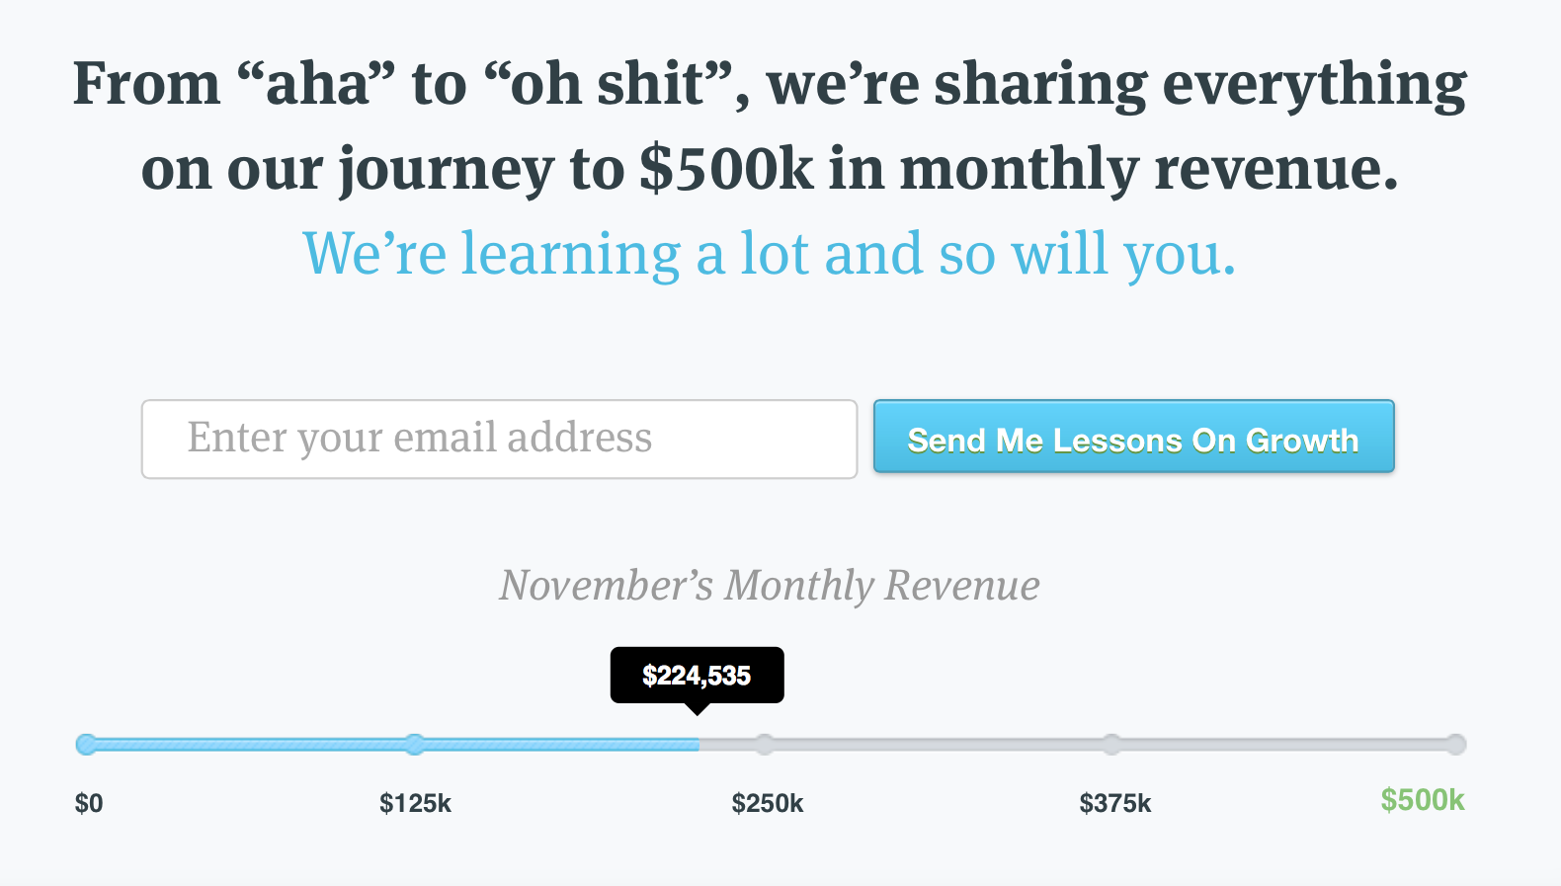
Task: Click the blue 'We're learning a lot' tagline
Action: (x=770, y=254)
